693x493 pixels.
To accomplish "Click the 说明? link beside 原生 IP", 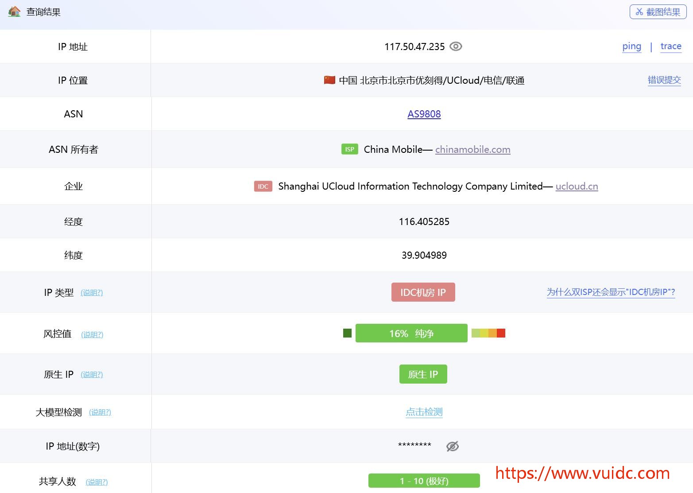I will pyautogui.click(x=92, y=374).
